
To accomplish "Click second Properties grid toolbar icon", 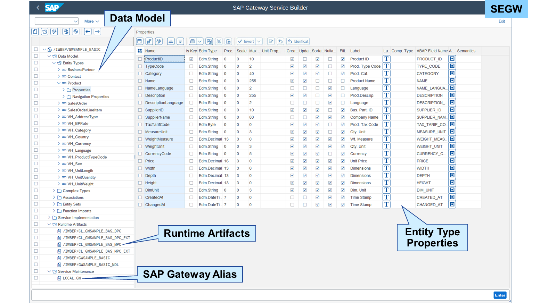I will [x=149, y=41].
